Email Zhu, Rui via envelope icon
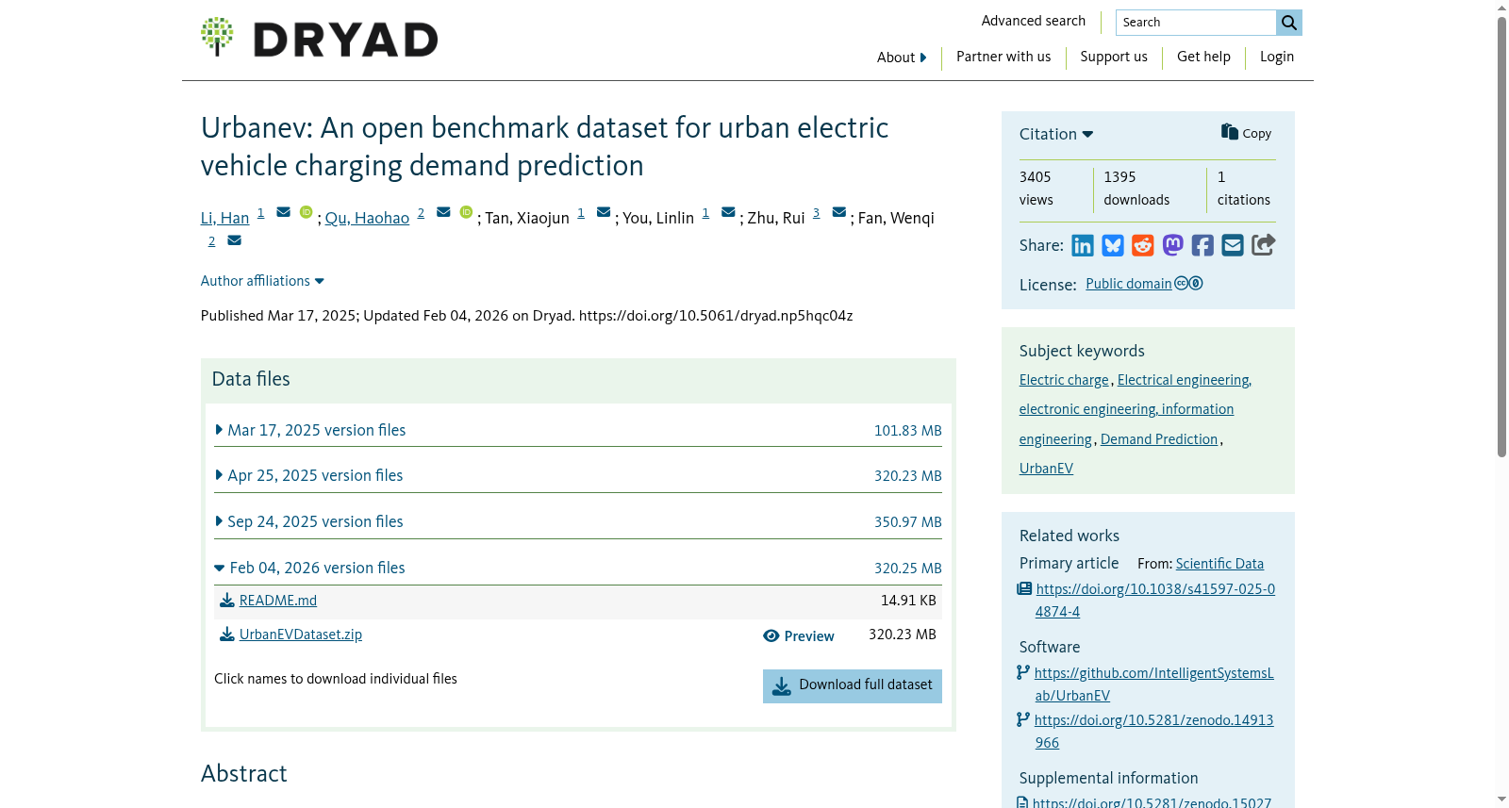Screen dimensions: 1509x808 (x=839, y=212)
